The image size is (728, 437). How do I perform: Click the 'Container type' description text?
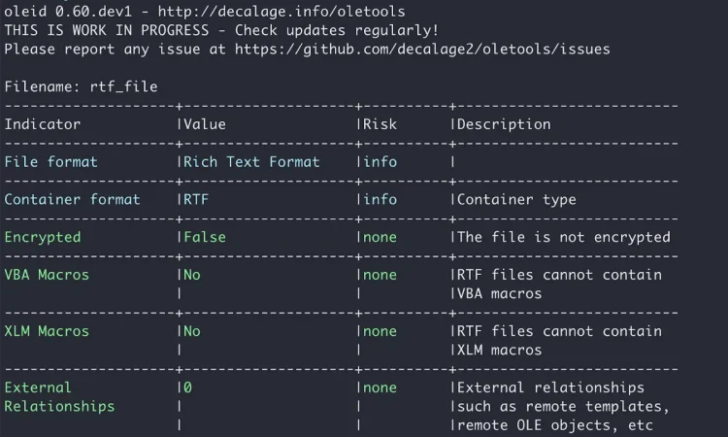[x=516, y=200]
